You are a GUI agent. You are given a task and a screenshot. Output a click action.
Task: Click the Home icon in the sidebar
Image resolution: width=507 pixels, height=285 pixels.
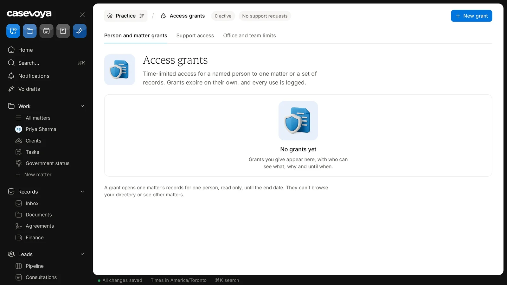click(11, 50)
